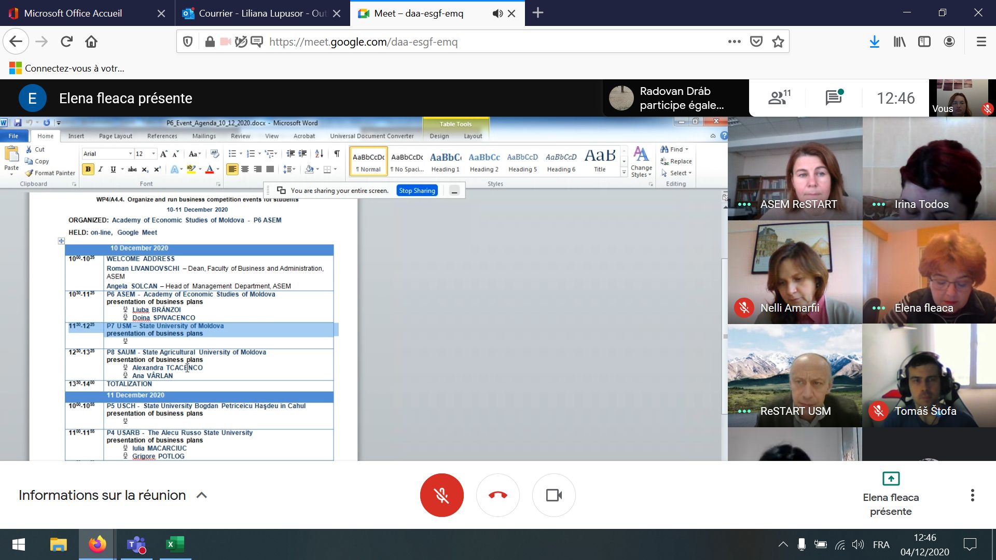Image resolution: width=996 pixels, height=560 pixels.
Task: Open shading fill color bucket
Action: tap(309, 169)
